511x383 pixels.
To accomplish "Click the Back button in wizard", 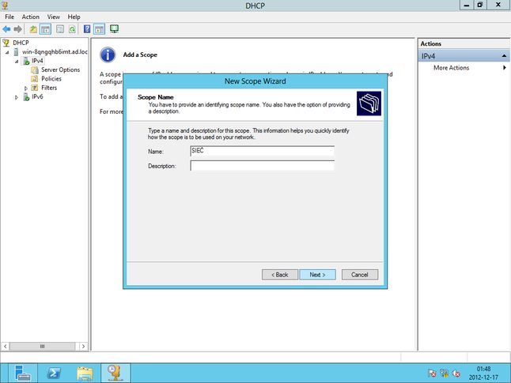I will click(280, 275).
